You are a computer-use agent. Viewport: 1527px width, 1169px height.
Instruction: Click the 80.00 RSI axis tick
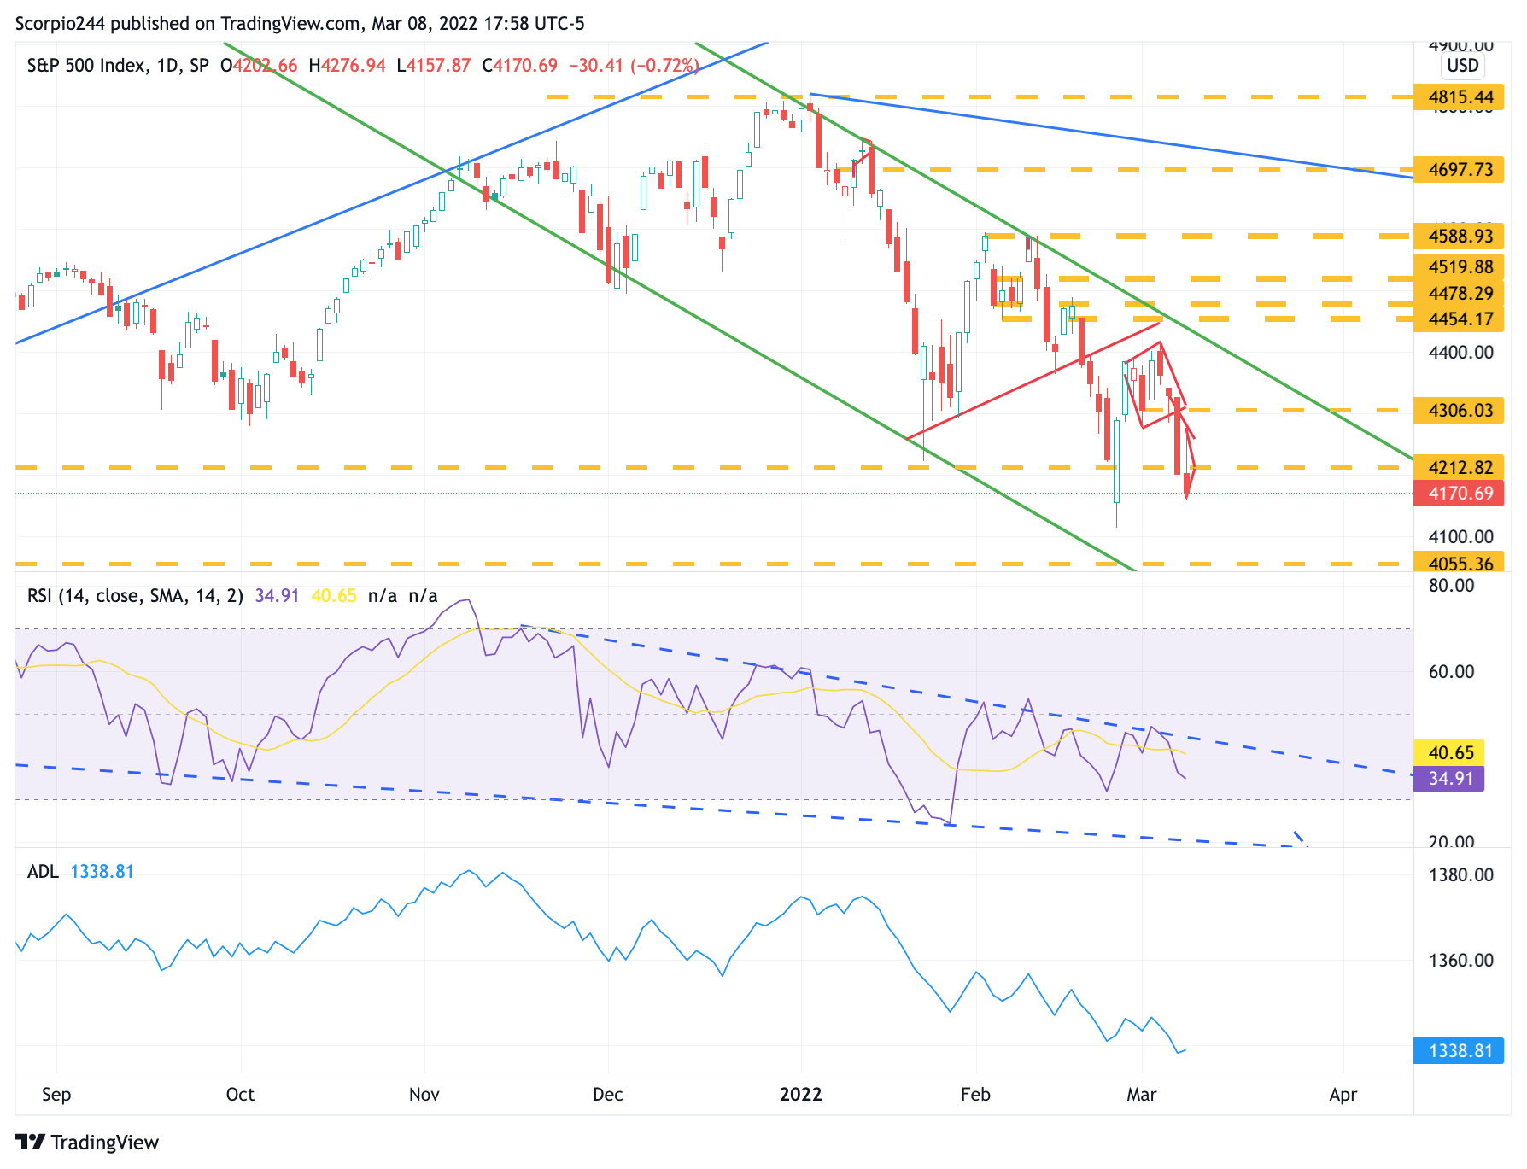point(1451,586)
